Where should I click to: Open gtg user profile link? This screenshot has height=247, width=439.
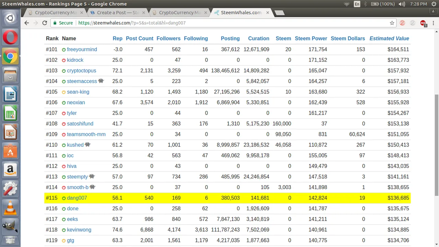click(70, 240)
